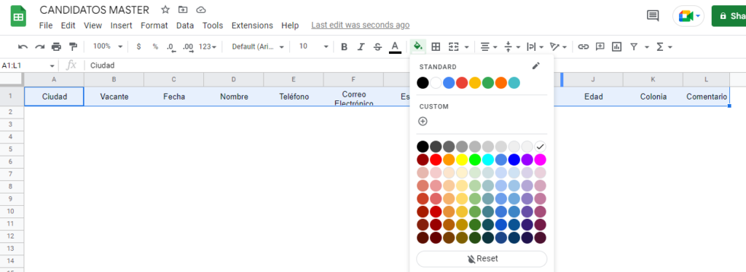This screenshot has height=272, width=746.
Task: Star the CANDIDATOS MASTER document
Action: pyautogui.click(x=165, y=9)
